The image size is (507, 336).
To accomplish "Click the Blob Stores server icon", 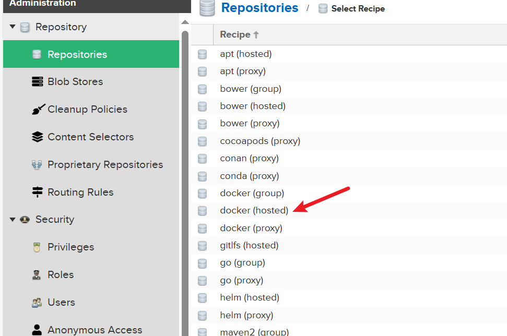I will (37, 82).
